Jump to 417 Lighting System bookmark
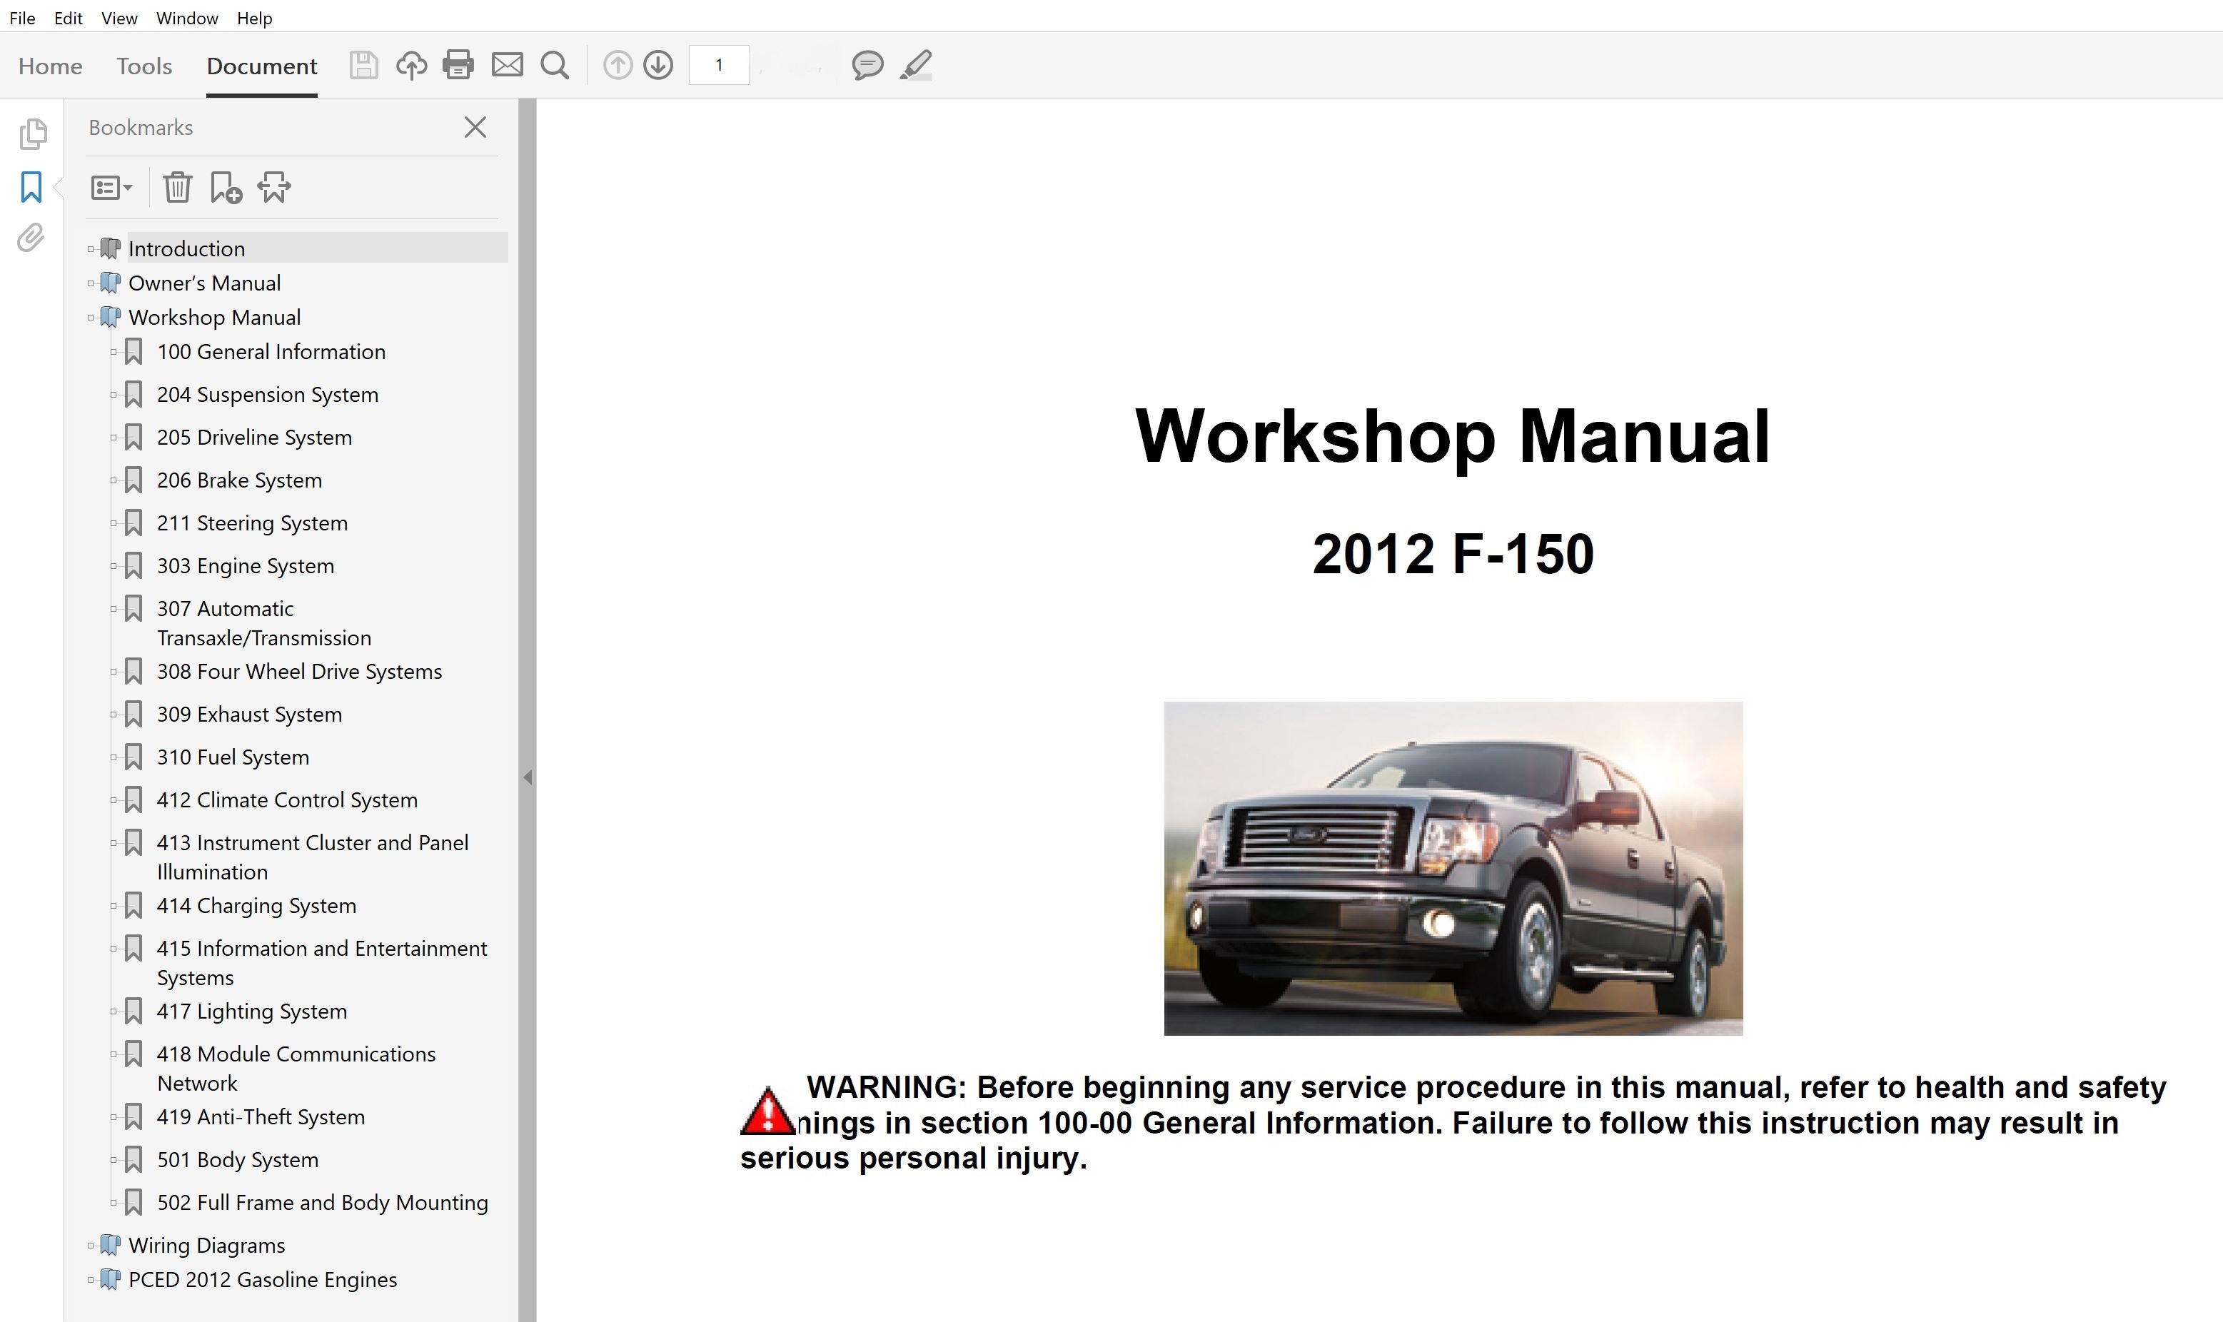This screenshot has height=1322, width=2223. 251,1011
